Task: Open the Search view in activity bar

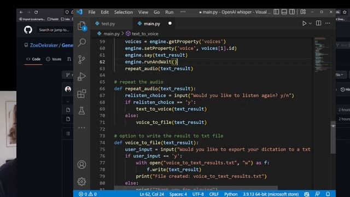Action: [81, 42]
